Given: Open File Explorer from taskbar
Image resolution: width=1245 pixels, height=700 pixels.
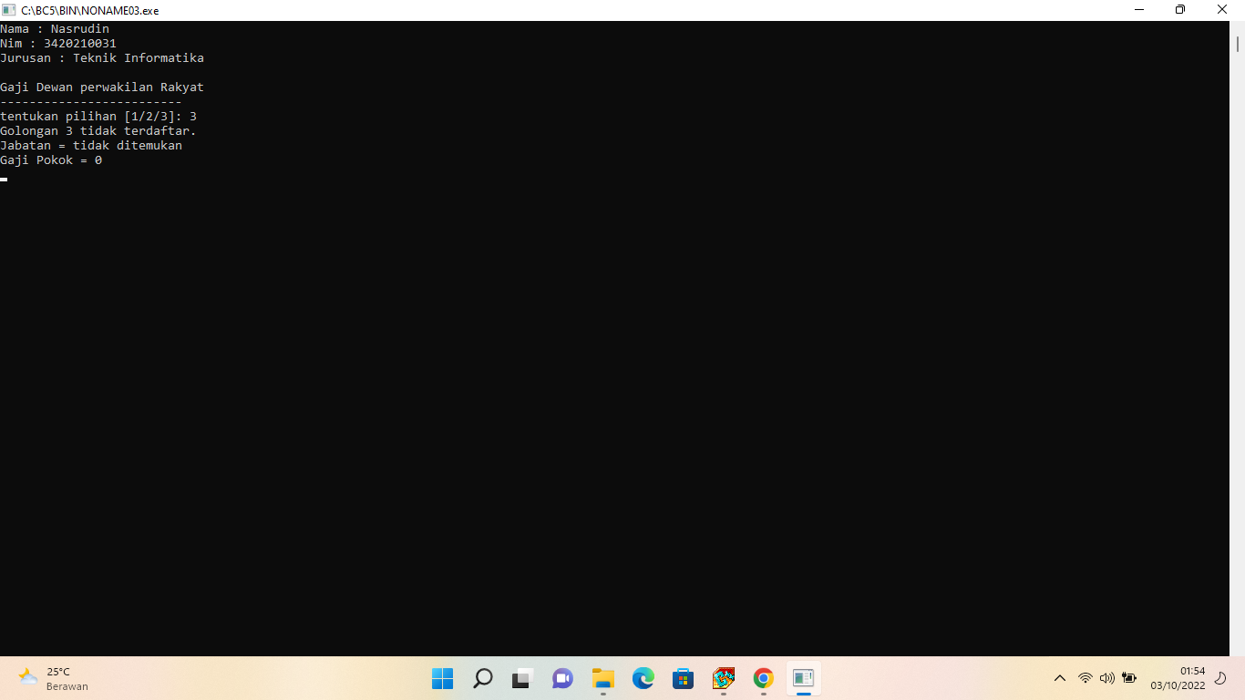Looking at the screenshot, I should pos(602,678).
